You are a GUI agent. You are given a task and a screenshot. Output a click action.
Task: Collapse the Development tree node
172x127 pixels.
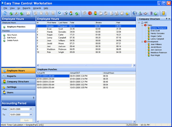[142, 41]
